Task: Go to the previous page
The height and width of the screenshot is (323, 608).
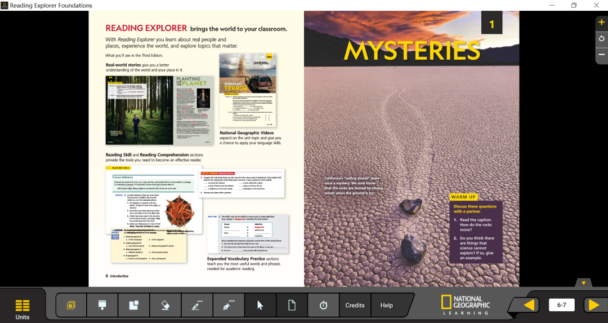Action: pos(529,305)
